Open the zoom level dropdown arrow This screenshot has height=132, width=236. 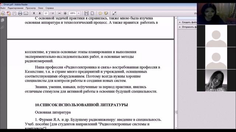[79, 13]
